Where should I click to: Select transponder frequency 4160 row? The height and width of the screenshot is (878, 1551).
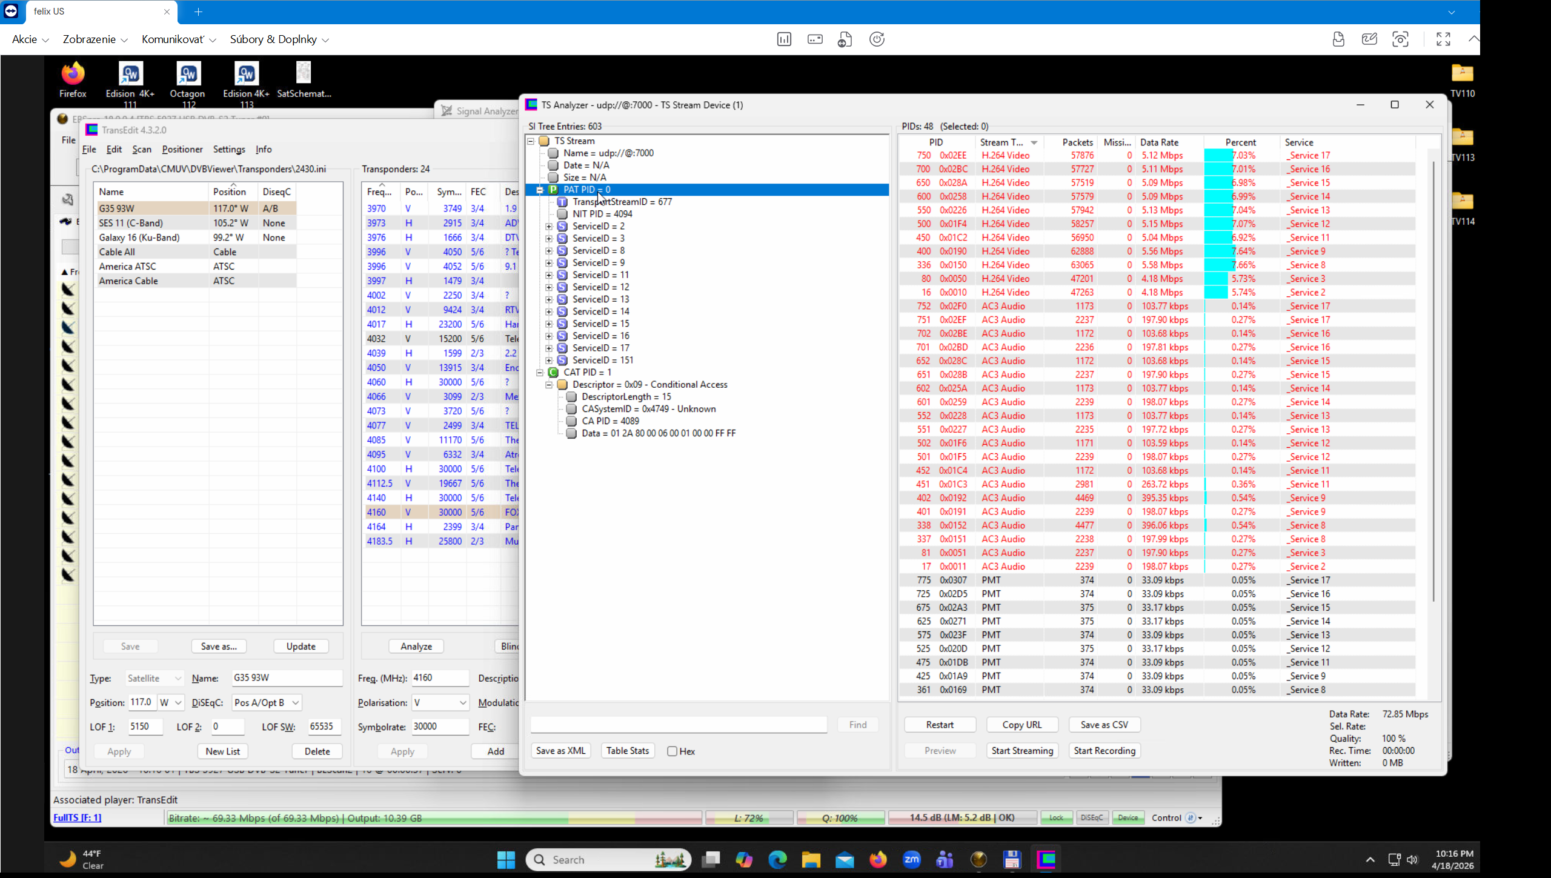pos(440,512)
